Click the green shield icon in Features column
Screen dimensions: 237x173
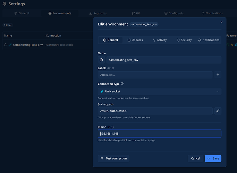point(228,45)
